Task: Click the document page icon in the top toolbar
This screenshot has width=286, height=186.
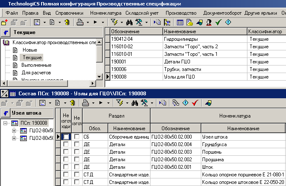Action: click(x=52, y=22)
